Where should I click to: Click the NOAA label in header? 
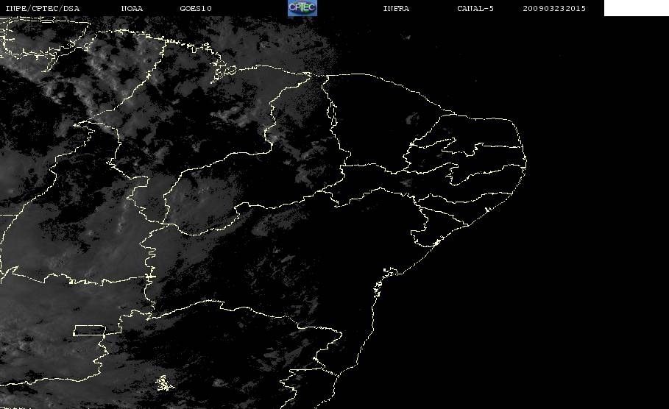coord(132,8)
